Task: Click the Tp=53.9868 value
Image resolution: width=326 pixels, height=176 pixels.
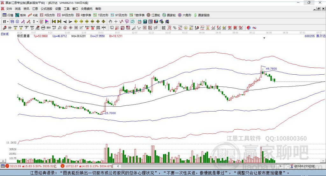Action: coord(40,36)
